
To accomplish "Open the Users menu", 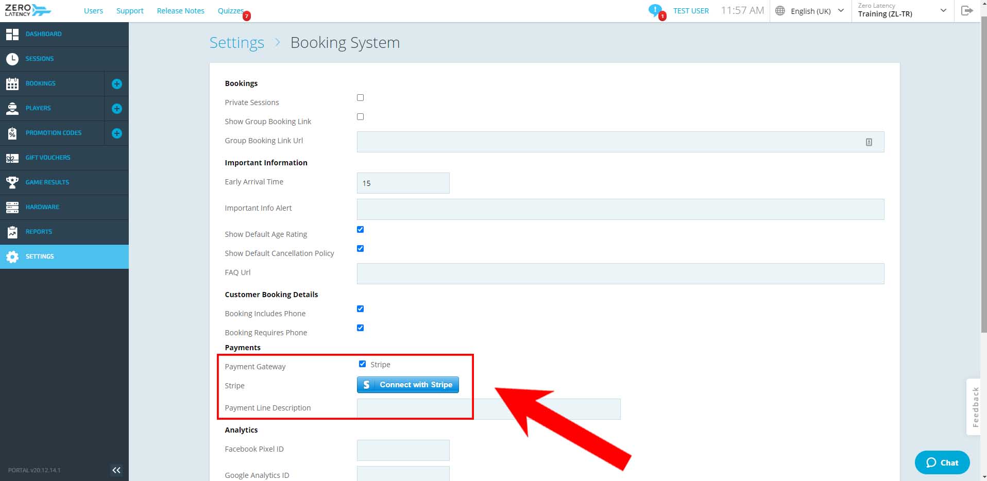I will coord(93,11).
